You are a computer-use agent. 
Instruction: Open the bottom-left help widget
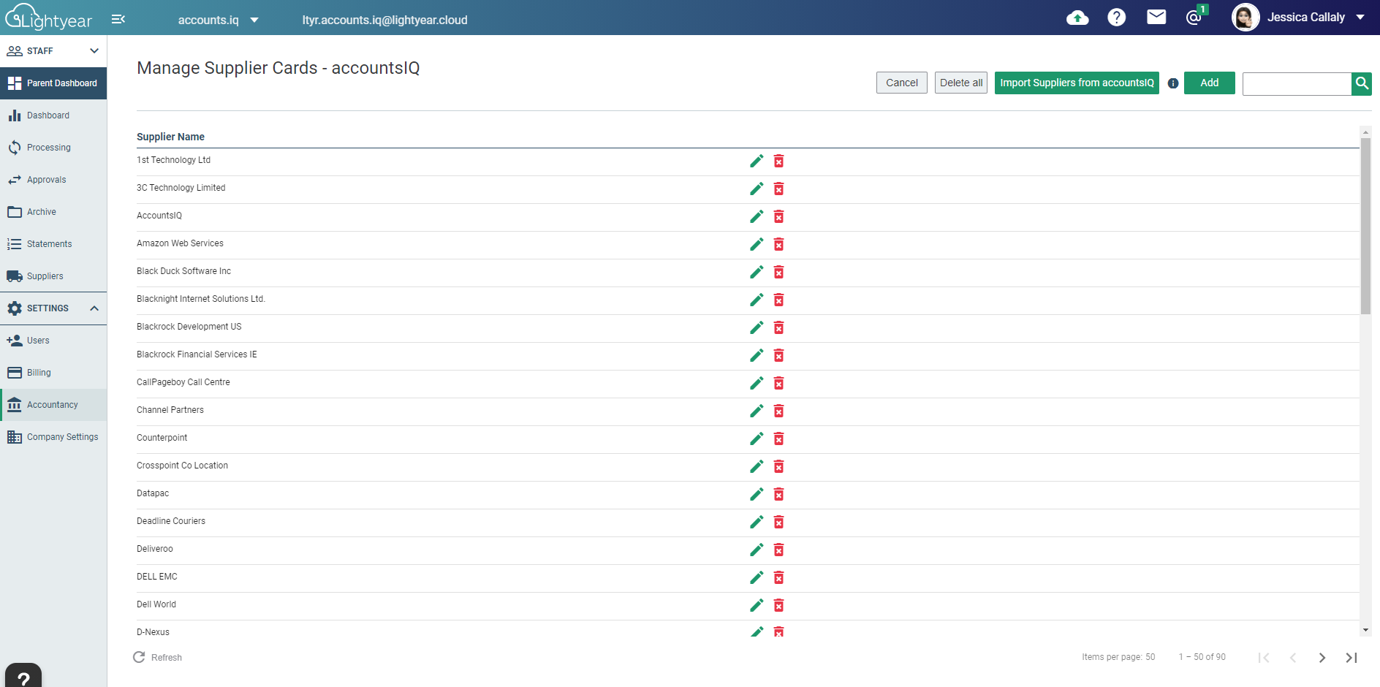click(x=23, y=676)
